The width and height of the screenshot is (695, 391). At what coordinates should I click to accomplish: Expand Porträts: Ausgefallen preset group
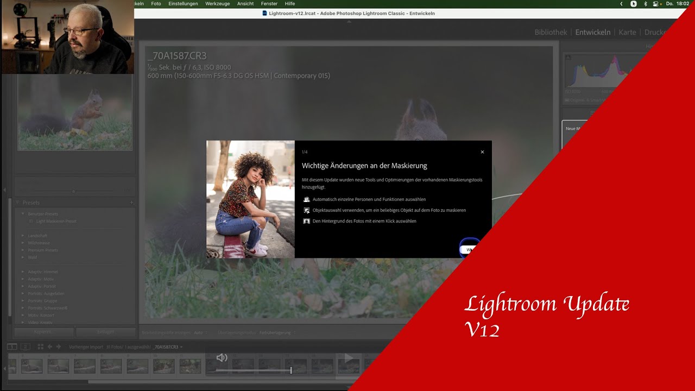coord(23,293)
